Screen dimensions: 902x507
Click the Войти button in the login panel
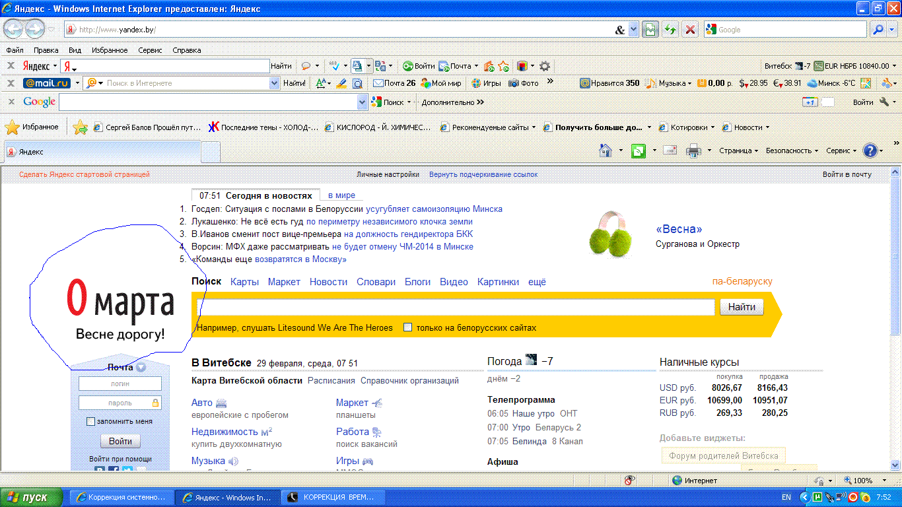pyautogui.click(x=120, y=442)
